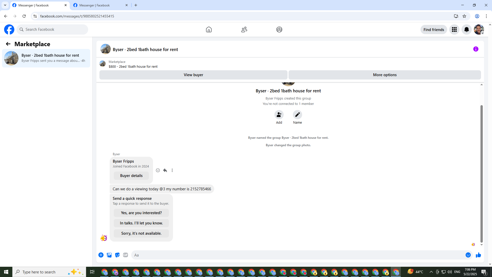Click the conversation scrollbar
The image size is (492, 277).
click(481, 174)
